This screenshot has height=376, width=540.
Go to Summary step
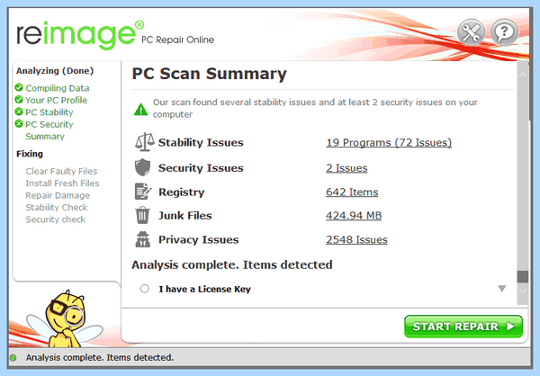[x=45, y=137]
